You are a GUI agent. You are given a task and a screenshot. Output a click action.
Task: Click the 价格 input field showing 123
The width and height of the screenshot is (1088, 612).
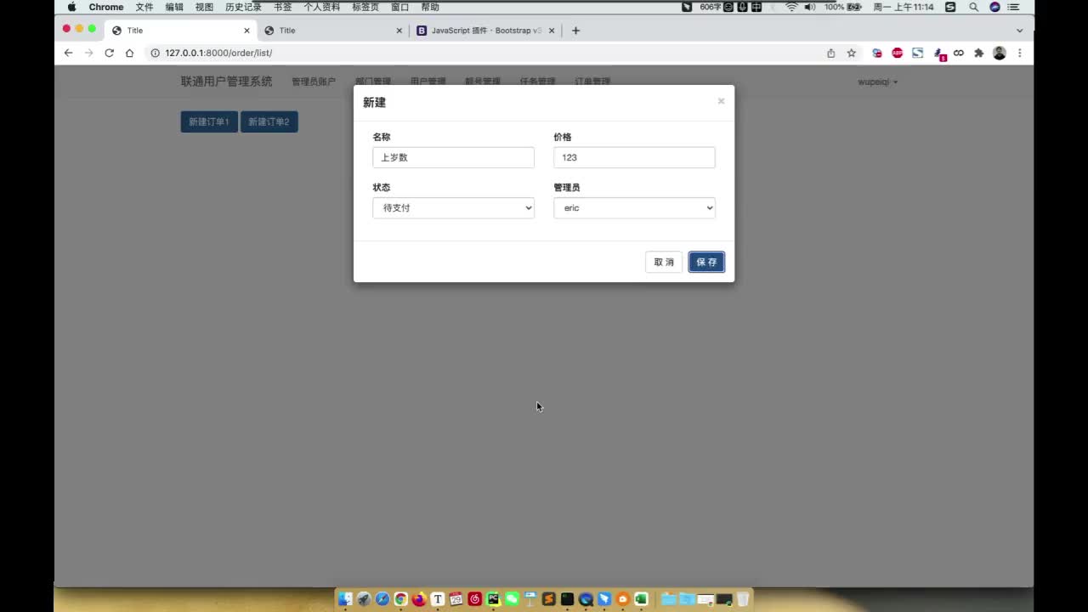(634, 157)
